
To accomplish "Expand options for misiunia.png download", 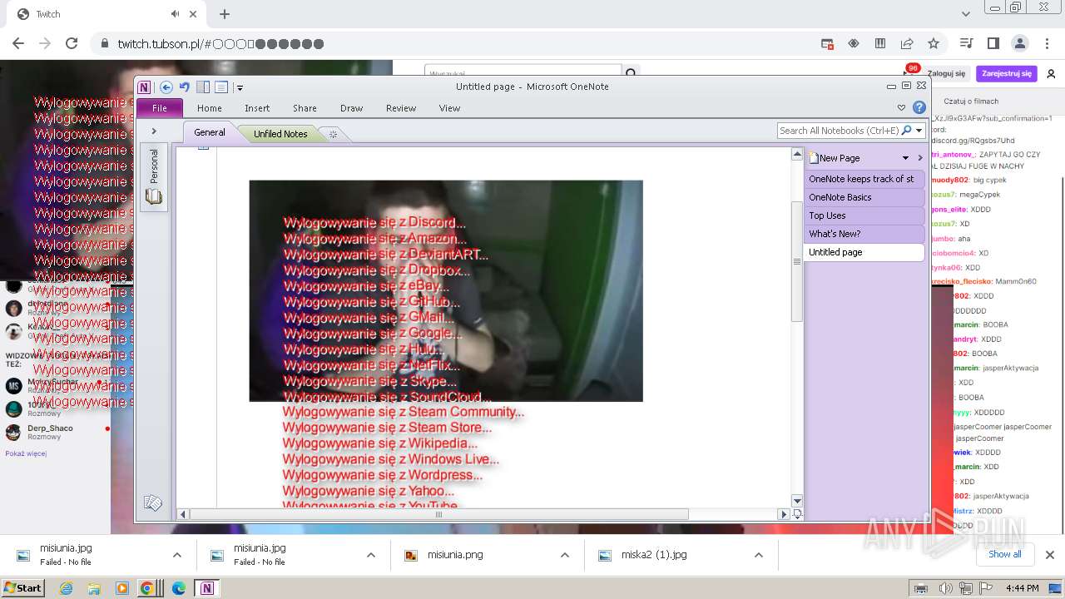I will pyautogui.click(x=565, y=555).
